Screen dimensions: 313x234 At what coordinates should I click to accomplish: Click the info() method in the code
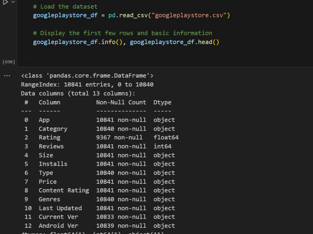[111, 42]
